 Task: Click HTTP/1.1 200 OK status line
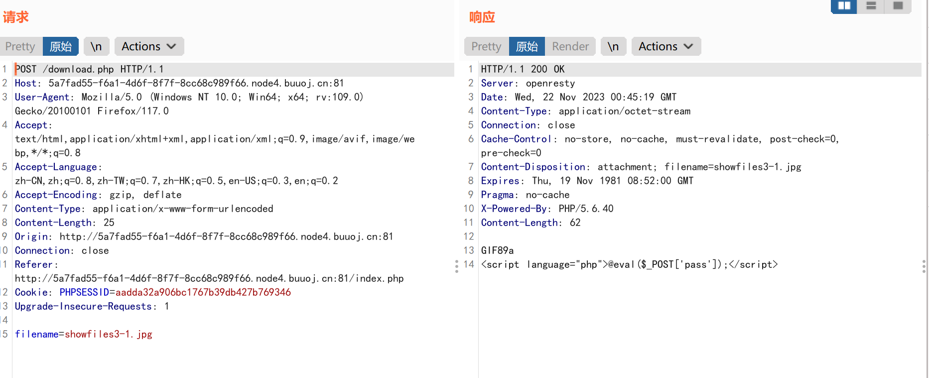pyautogui.click(x=523, y=69)
